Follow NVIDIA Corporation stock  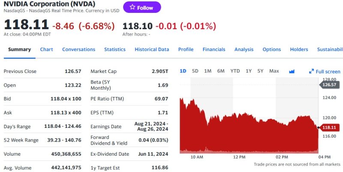(142, 7)
